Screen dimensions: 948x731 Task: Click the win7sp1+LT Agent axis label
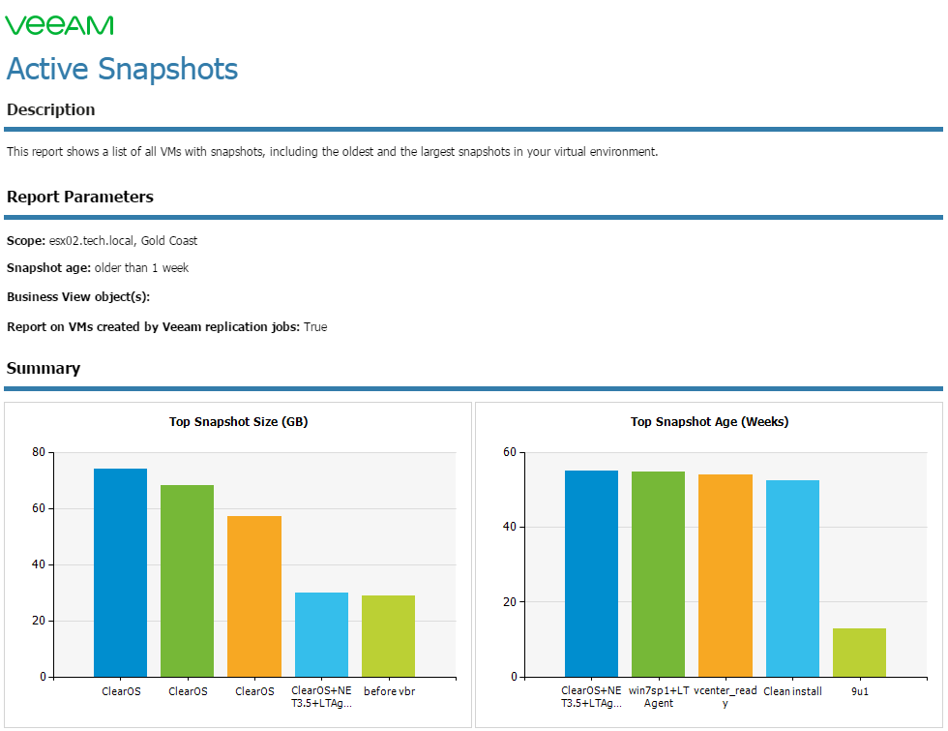[659, 696]
